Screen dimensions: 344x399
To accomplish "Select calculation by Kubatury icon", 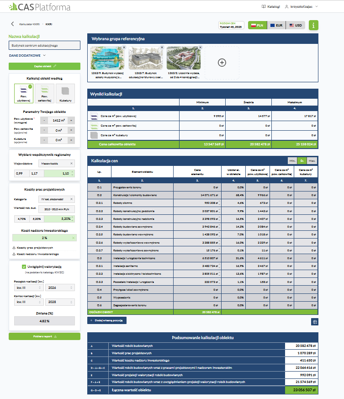I will coord(65,93).
